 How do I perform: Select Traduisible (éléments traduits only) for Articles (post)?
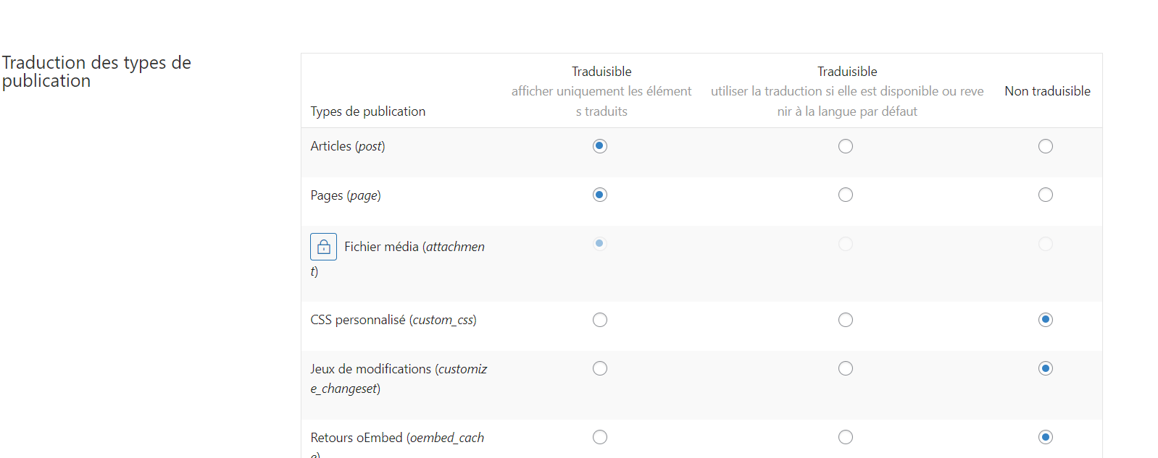600,146
